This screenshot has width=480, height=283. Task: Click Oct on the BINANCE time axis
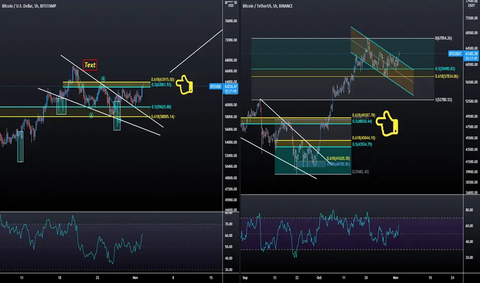click(x=319, y=278)
